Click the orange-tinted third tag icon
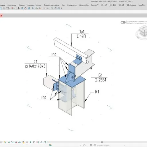The height and width of the screenshot is (147, 147). pos(40,8)
